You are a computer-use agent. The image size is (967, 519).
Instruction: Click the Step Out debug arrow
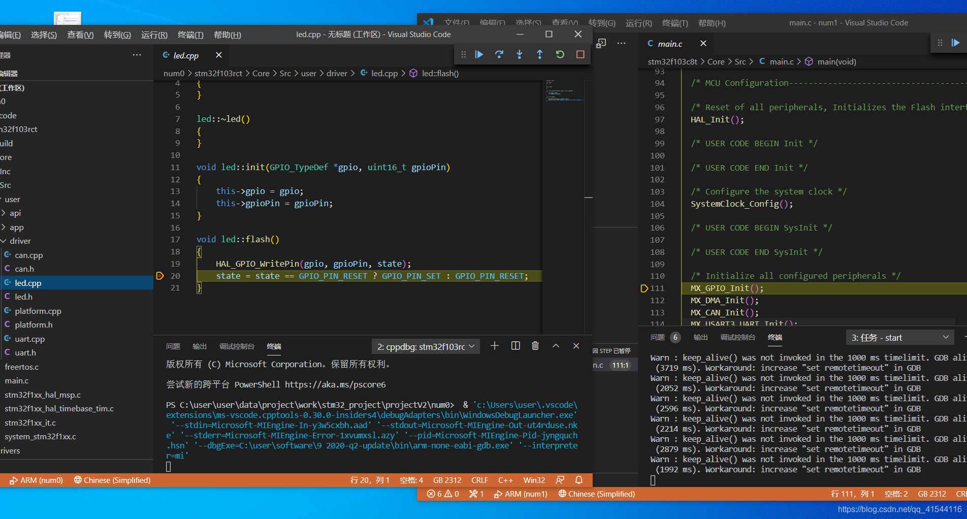[539, 54]
